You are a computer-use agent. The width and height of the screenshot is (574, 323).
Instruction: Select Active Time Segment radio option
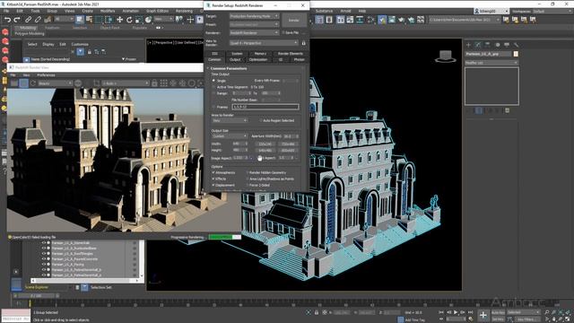[x=213, y=87]
